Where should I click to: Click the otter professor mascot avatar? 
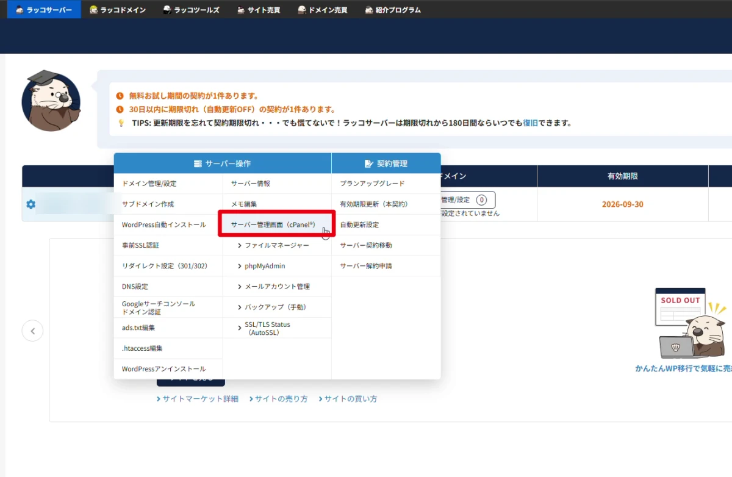pyautogui.click(x=51, y=101)
